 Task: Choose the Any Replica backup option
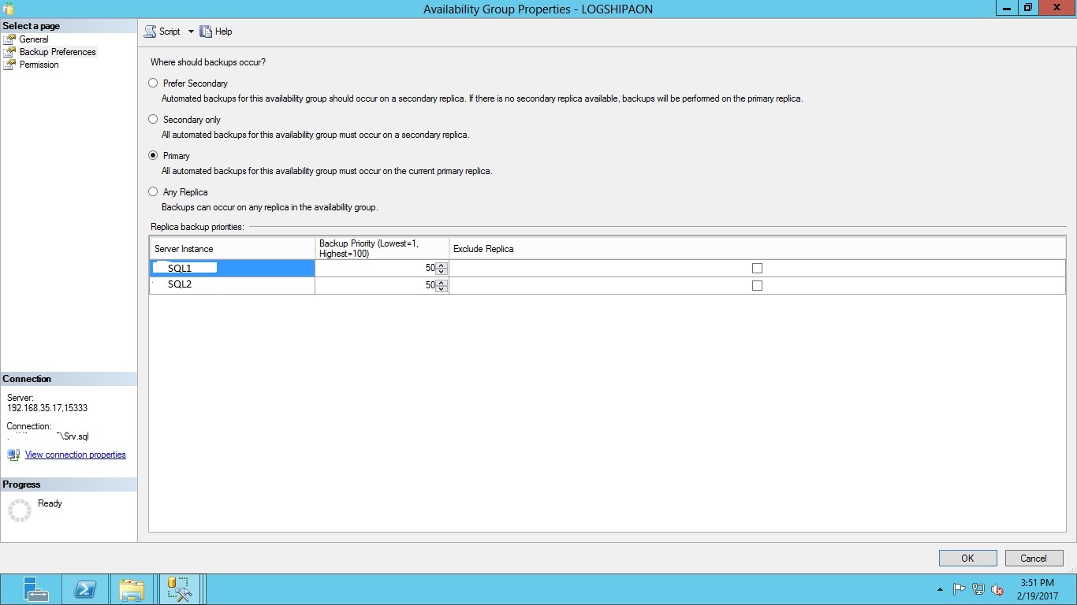[153, 191]
